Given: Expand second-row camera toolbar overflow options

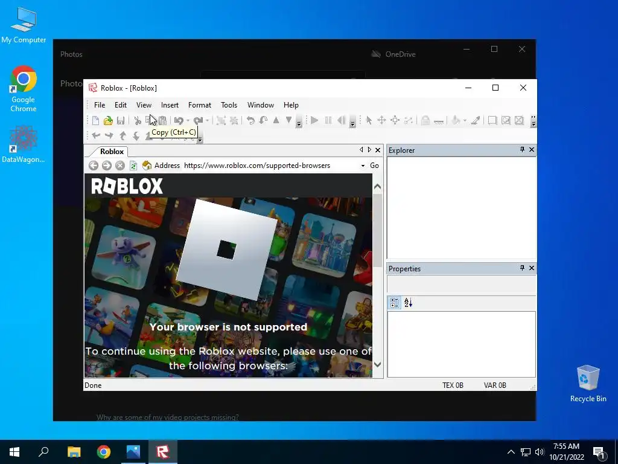Looking at the screenshot, I should tap(200, 140).
